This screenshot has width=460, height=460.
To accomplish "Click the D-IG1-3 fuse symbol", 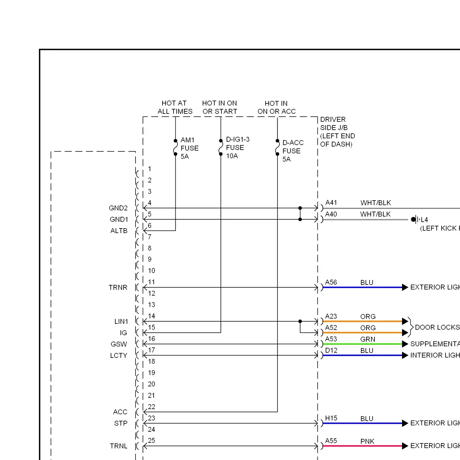I will (x=221, y=147).
